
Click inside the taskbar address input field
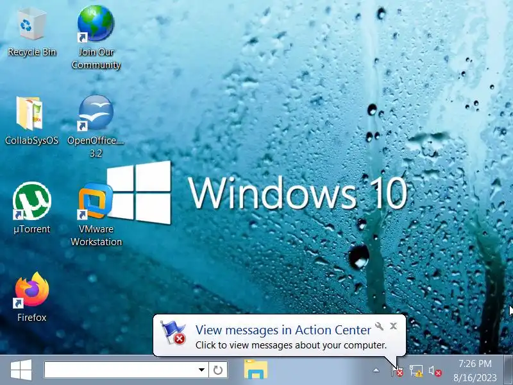click(121, 370)
